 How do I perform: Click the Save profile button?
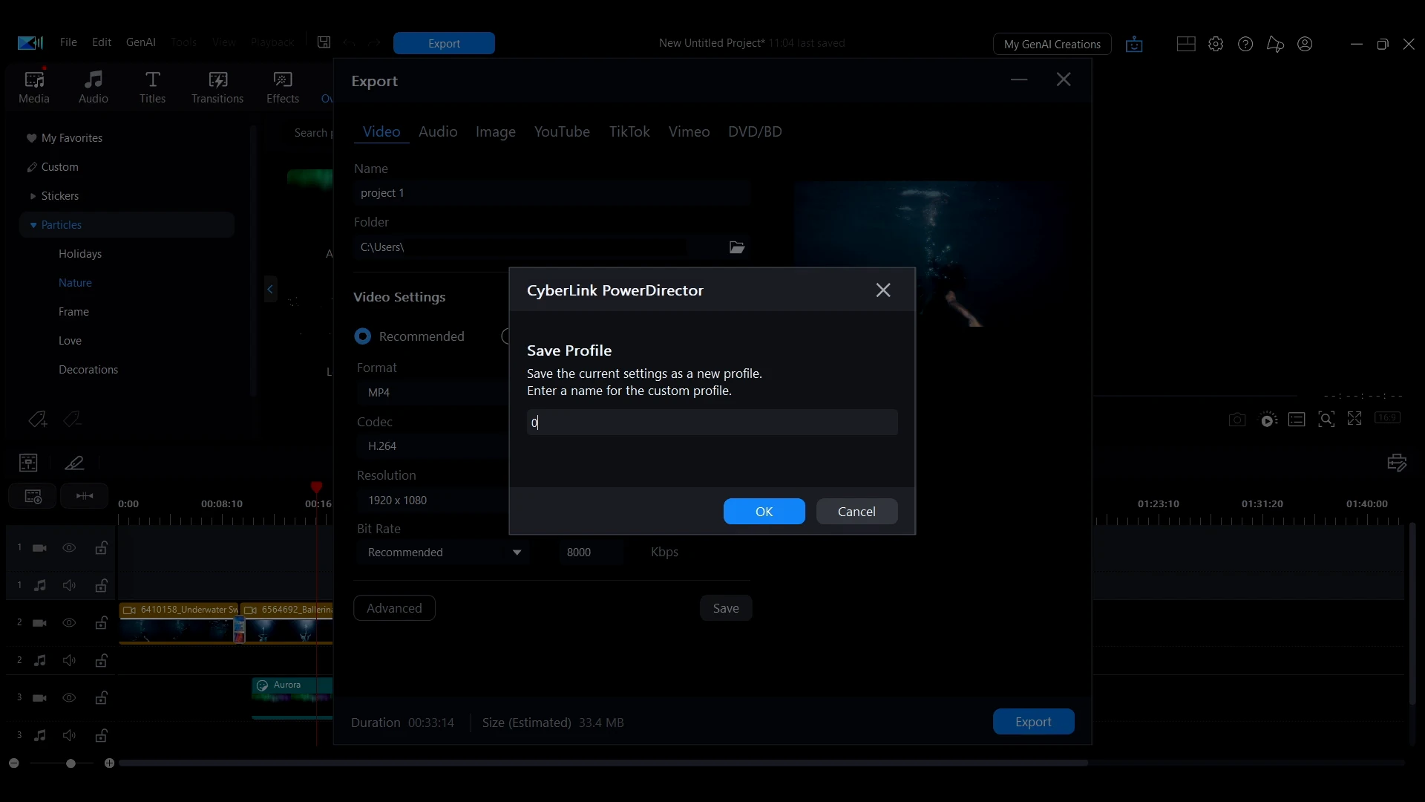[726, 608]
